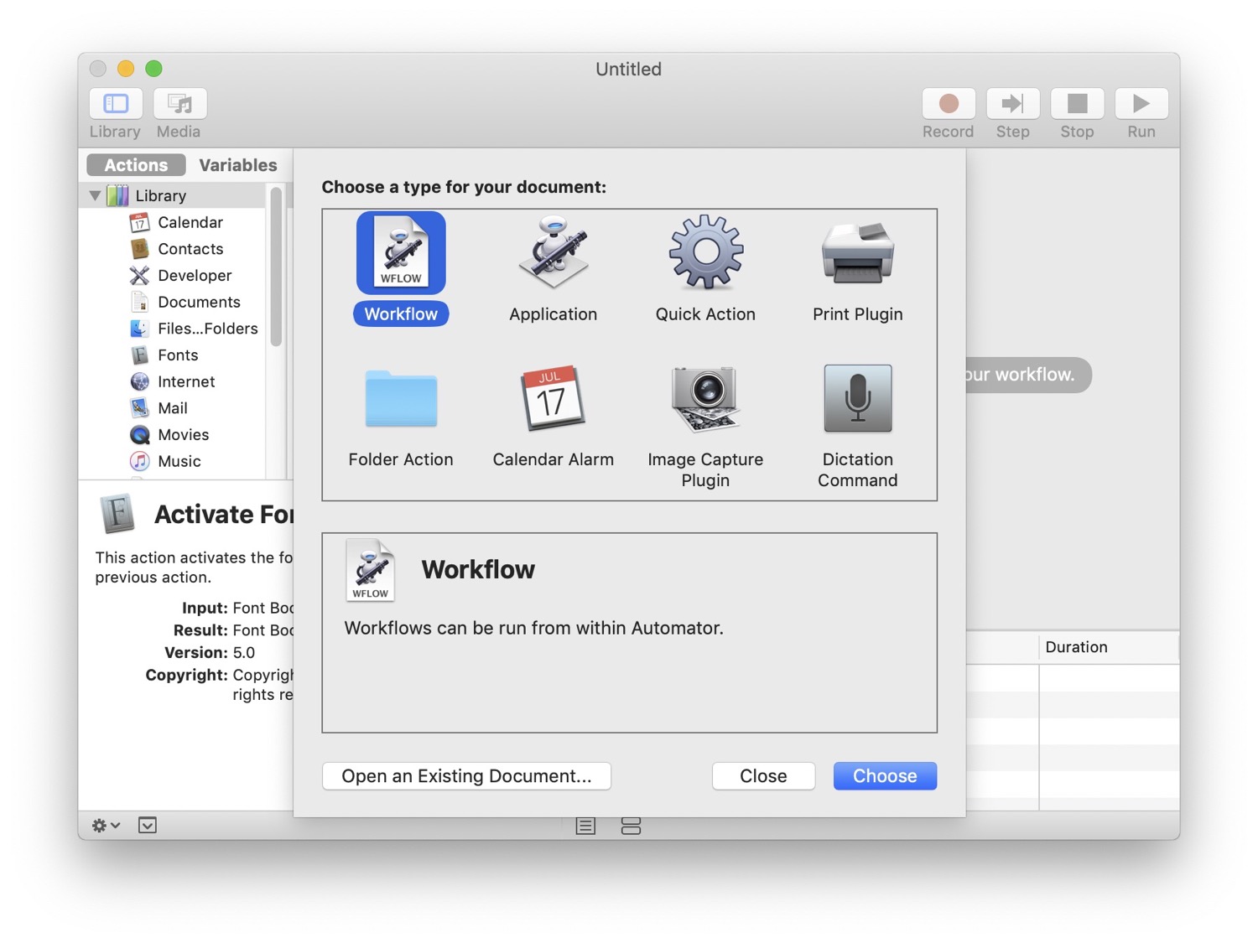Toggle the description pane hide button
1258x943 pixels.
pyautogui.click(x=148, y=826)
